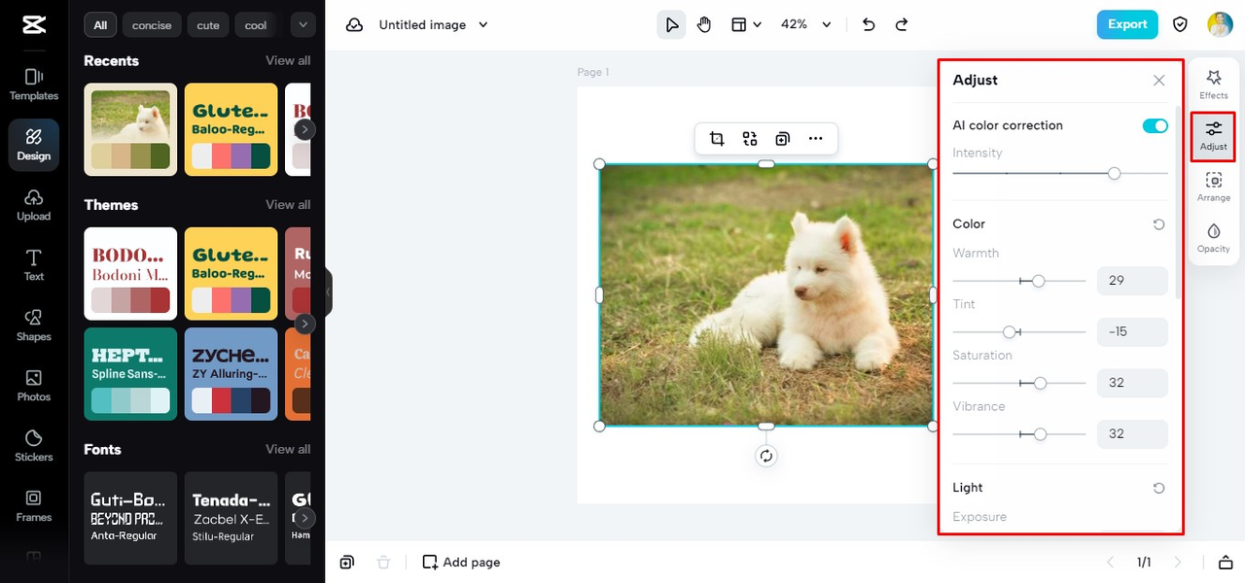Open the Stickers sidebar panel

(x=34, y=446)
